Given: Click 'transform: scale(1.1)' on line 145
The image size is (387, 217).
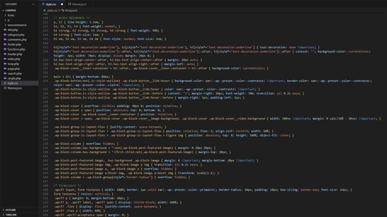Looking at the screenshot, I should [x=197, y=173].
